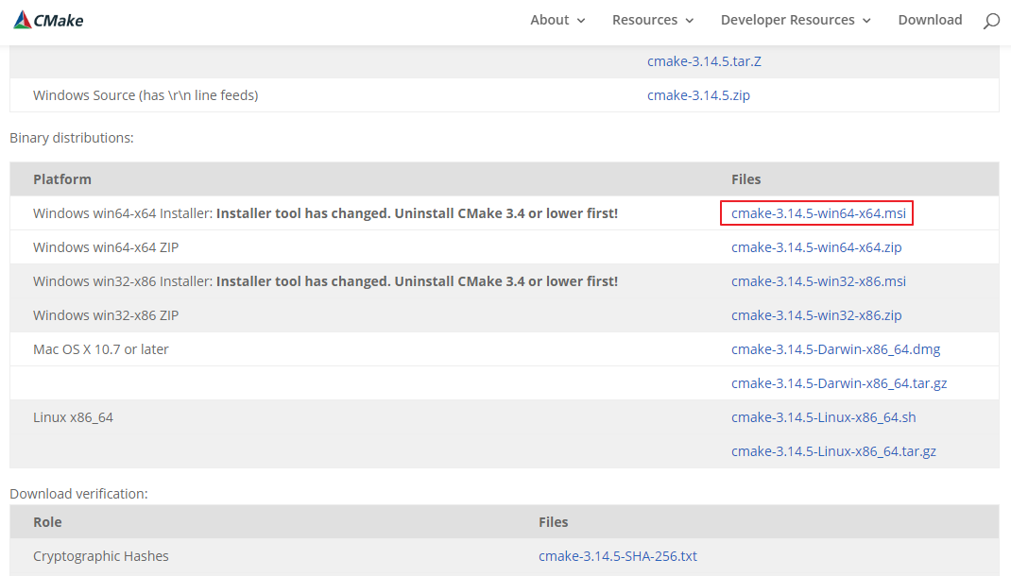Image resolution: width=1011 pixels, height=576 pixels.
Task: Expand the About menu
Action: coord(557,20)
